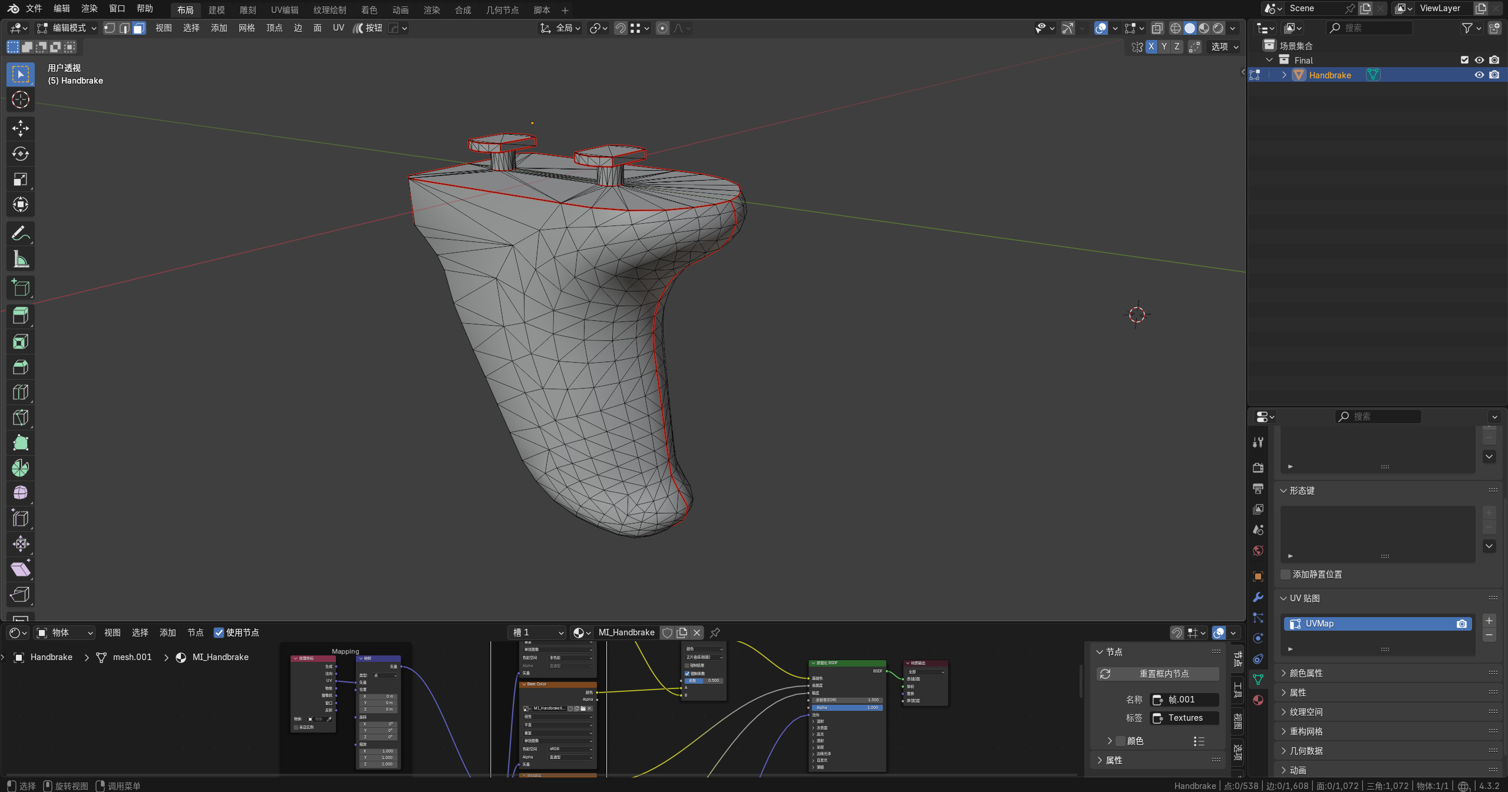Unlink the MI_Handbrake material

coord(697,632)
